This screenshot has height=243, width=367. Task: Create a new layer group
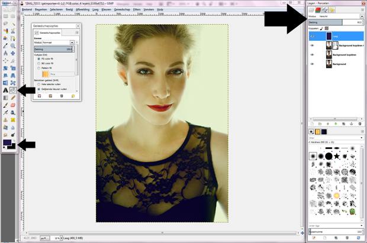320,124
